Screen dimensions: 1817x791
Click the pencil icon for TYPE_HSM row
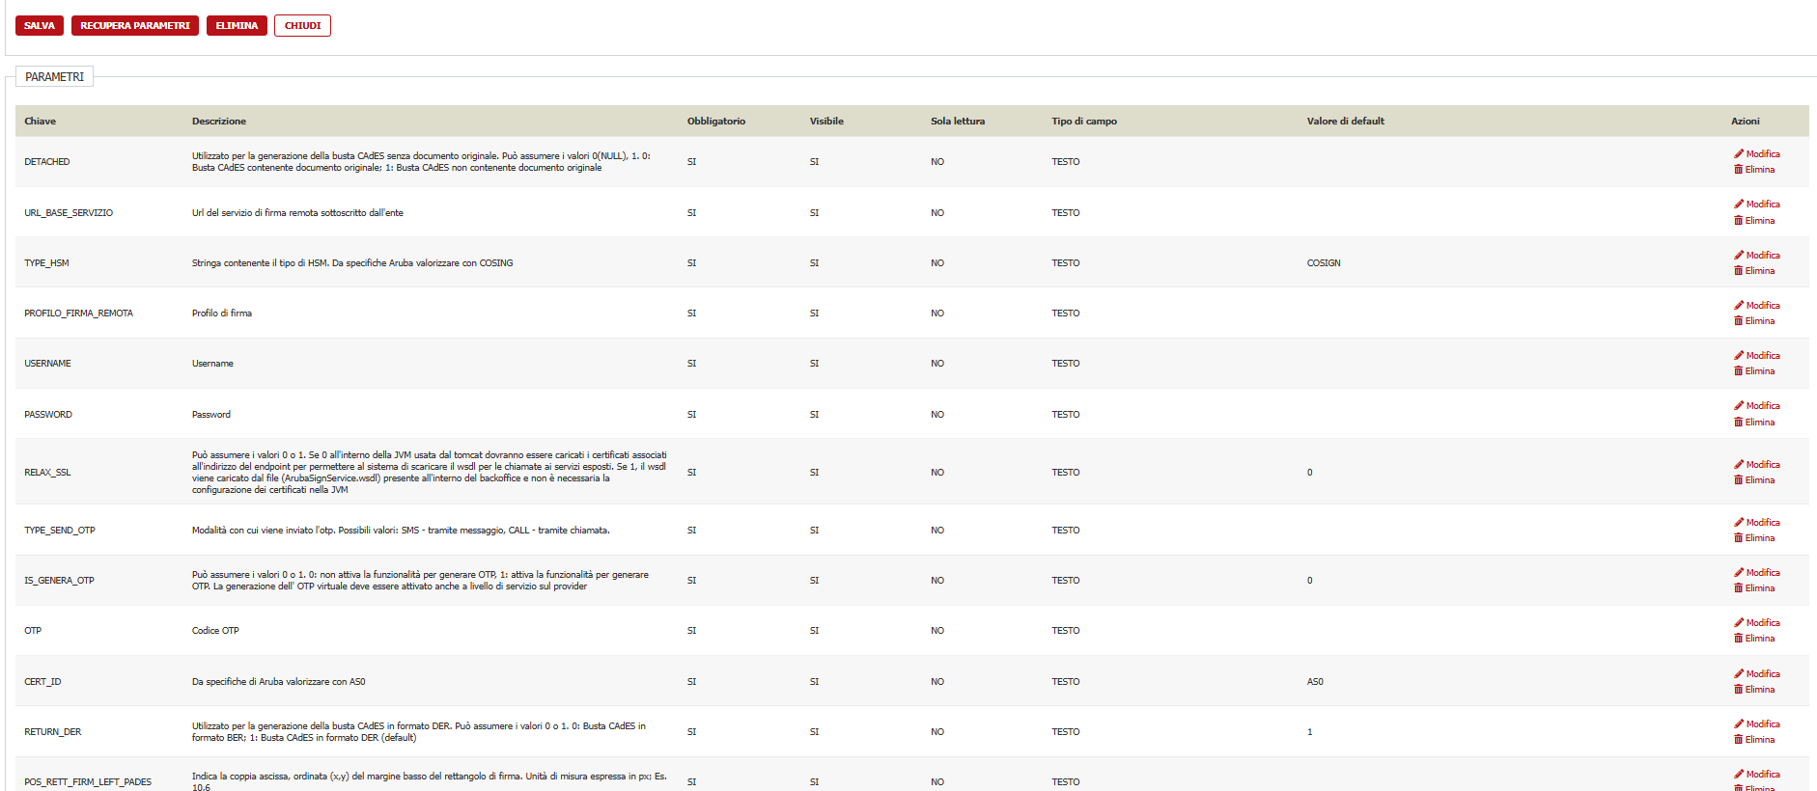pyautogui.click(x=1739, y=255)
